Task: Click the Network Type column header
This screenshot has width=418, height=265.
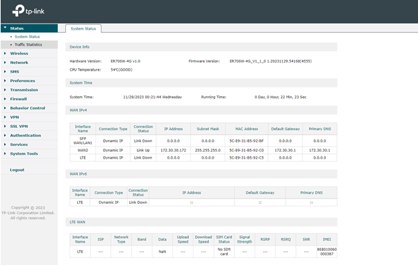Action: click(121, 239)
